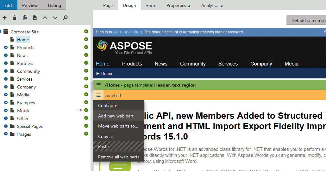Screen dimensions: 326x171
Task: Open Media in the site navigation
Action: point(292,64)
